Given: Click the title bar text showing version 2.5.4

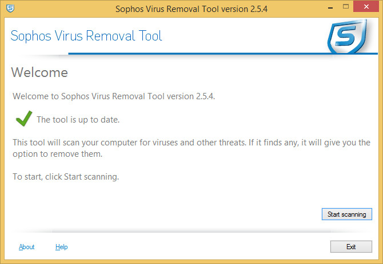Looking at the screenshot, I should (x=191, y=9).
